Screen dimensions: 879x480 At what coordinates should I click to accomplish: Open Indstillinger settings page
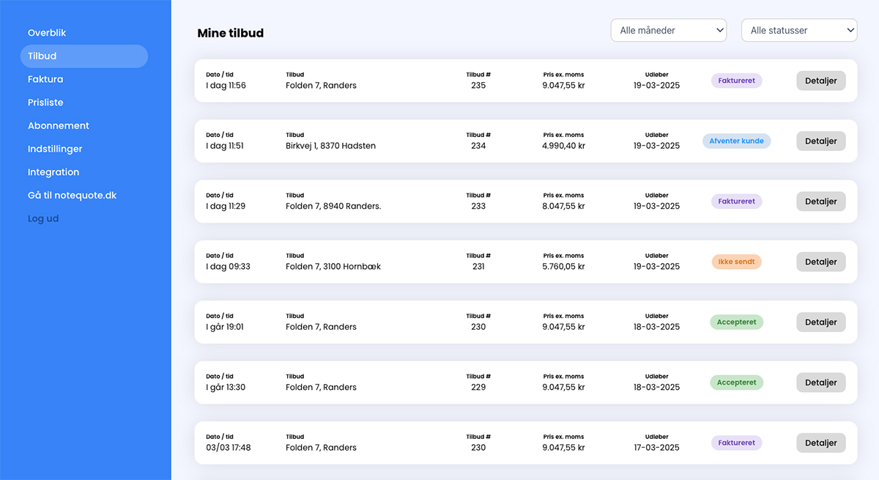pyautogui.click(x=55, y=149)
